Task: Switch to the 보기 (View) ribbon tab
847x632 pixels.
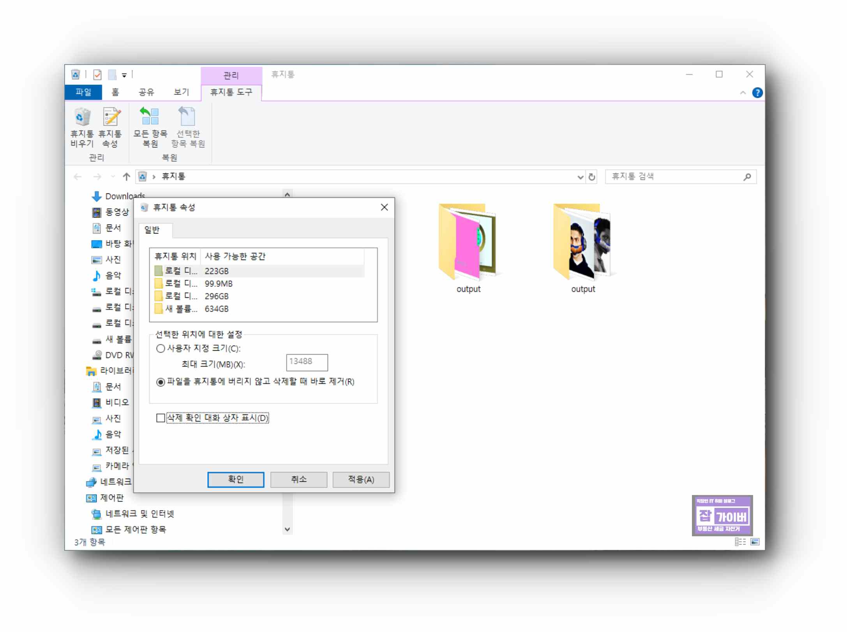Action: click(x=181, y=92)
